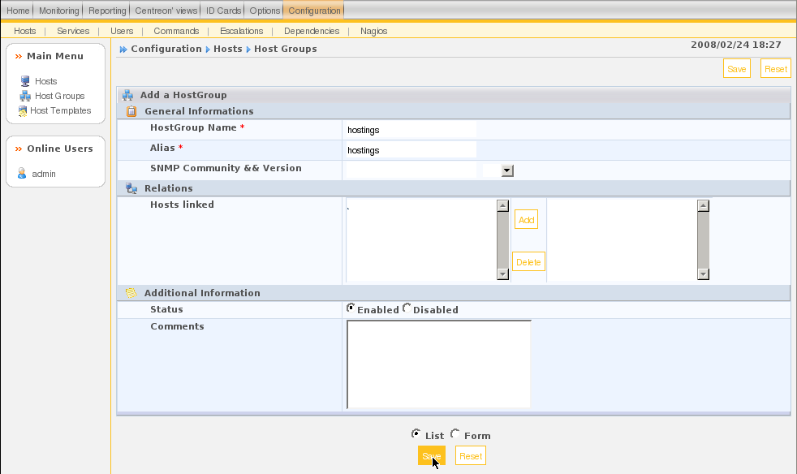Click the bottom Save button

(432, 455)
